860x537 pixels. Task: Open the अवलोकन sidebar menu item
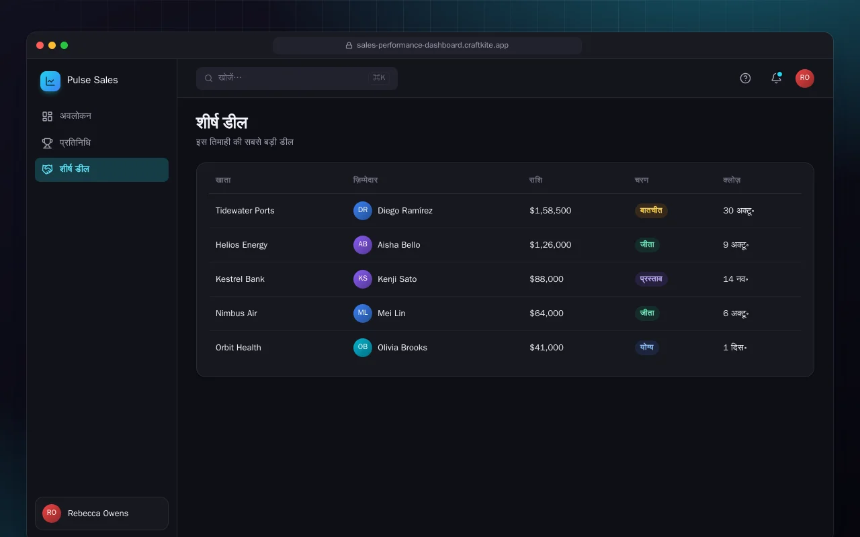[101, 116]
